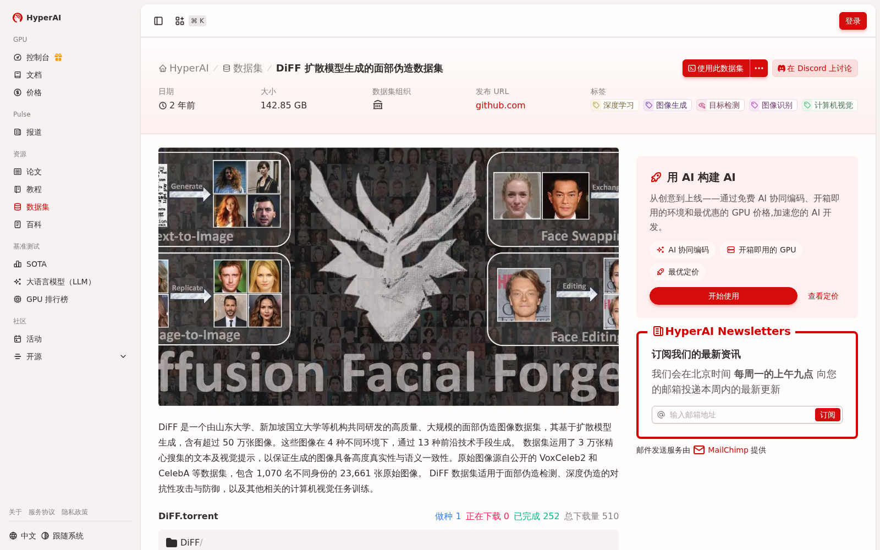Open the command palette grid icon
Image resolution: width=880 pixels, height=550 pixels.
click(x=180, y=21)
